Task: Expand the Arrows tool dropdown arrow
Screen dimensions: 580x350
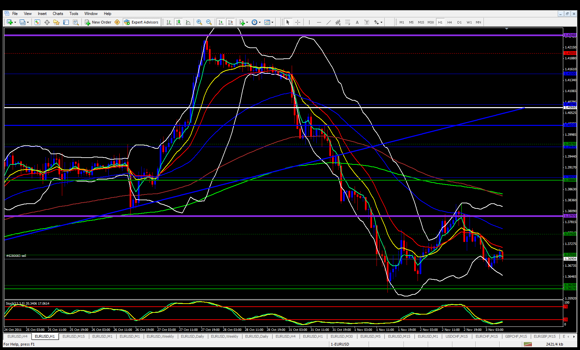Action: [381, 22]
